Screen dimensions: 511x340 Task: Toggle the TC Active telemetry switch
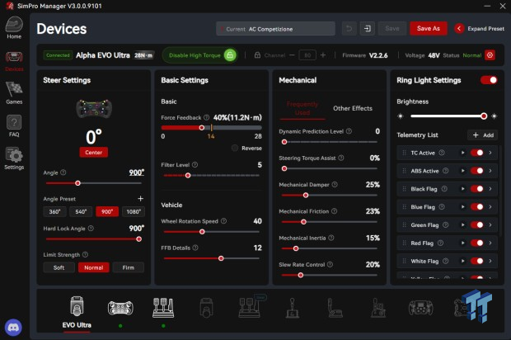tap(476, 153)
